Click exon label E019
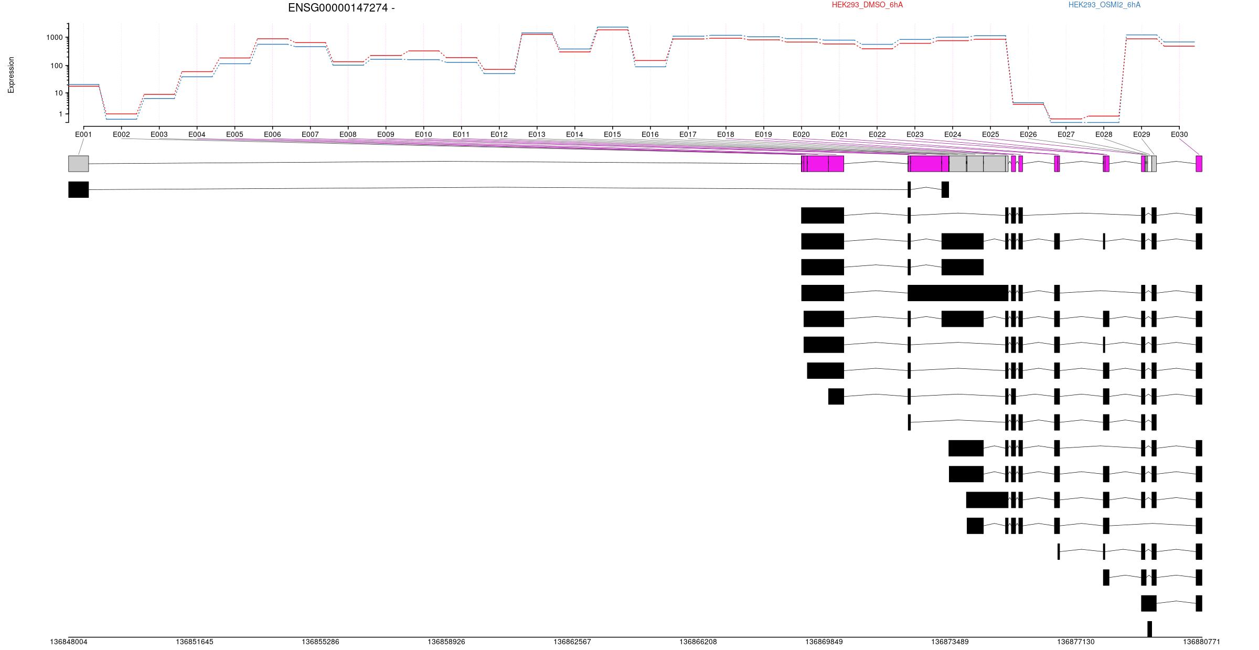Viewport: 1259px width, 650px height. point(763,134)
